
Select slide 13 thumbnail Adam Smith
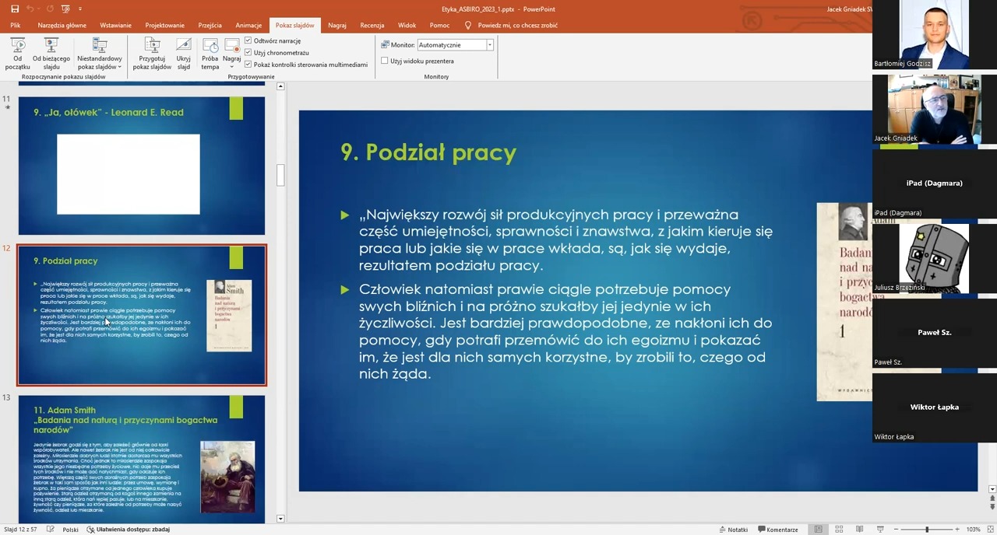tap(142, 459)
